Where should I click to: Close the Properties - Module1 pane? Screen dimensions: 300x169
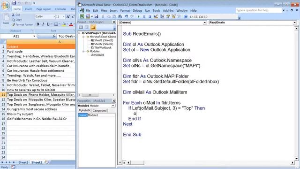pyautogui.click(x=113, y=101)
